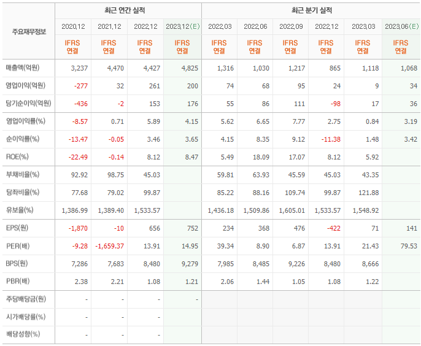Click the 주요재무정보 header cell
421x346 pixels.
pyautogui.click(x=29, y=32)
